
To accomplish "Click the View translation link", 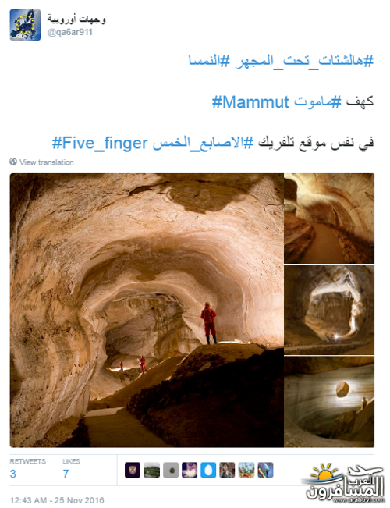I will point(47,162).
